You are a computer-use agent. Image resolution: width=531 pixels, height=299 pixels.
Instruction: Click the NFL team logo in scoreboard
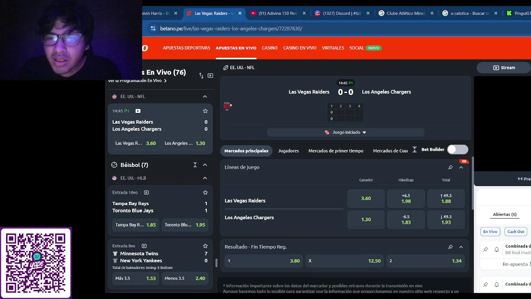(x=227, y=106)
